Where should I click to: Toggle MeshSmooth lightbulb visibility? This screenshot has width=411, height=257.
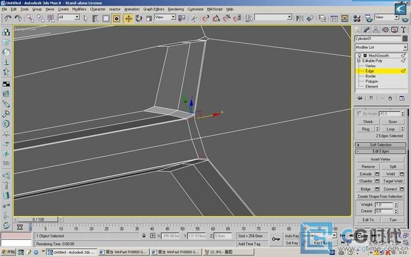360,56
